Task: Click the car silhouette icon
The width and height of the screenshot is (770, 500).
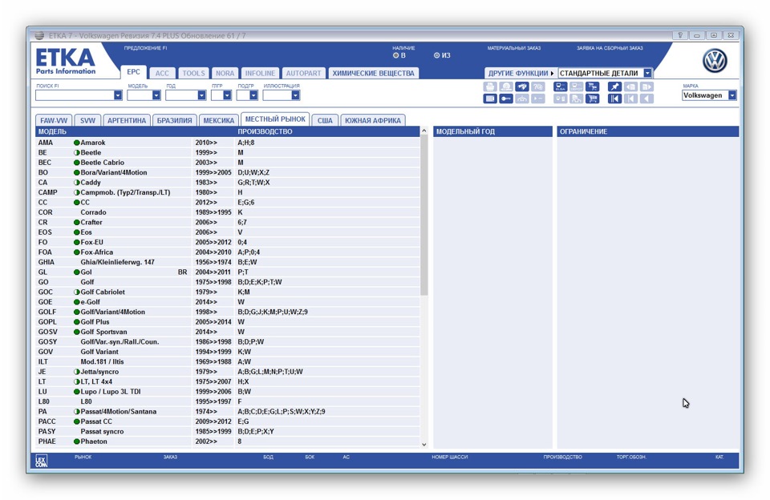Action: pos(522,99)
